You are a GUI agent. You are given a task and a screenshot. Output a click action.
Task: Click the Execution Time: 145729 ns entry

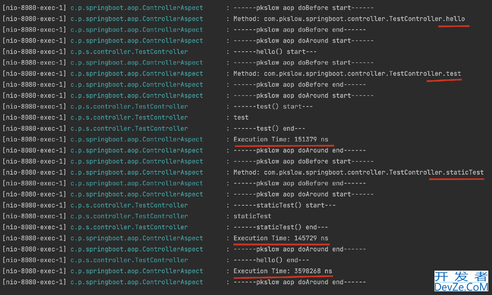click(x=281, y=238)
